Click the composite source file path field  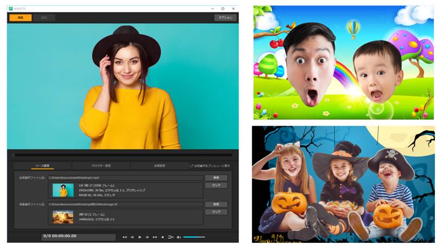point(125,177)
